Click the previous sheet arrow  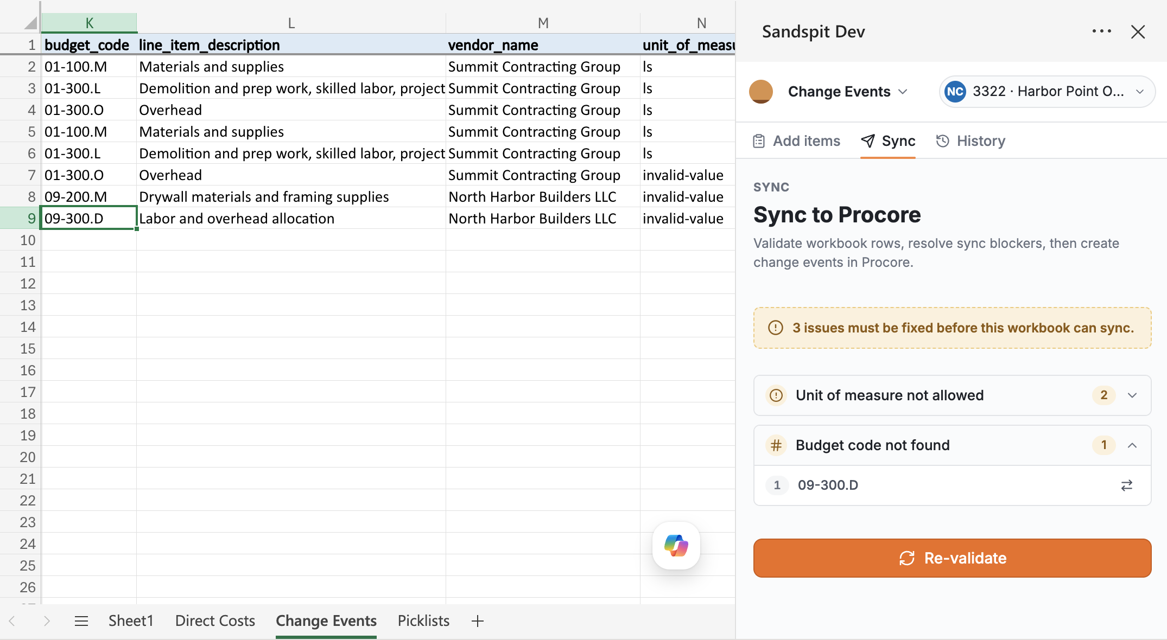click(x=12, y=621)
